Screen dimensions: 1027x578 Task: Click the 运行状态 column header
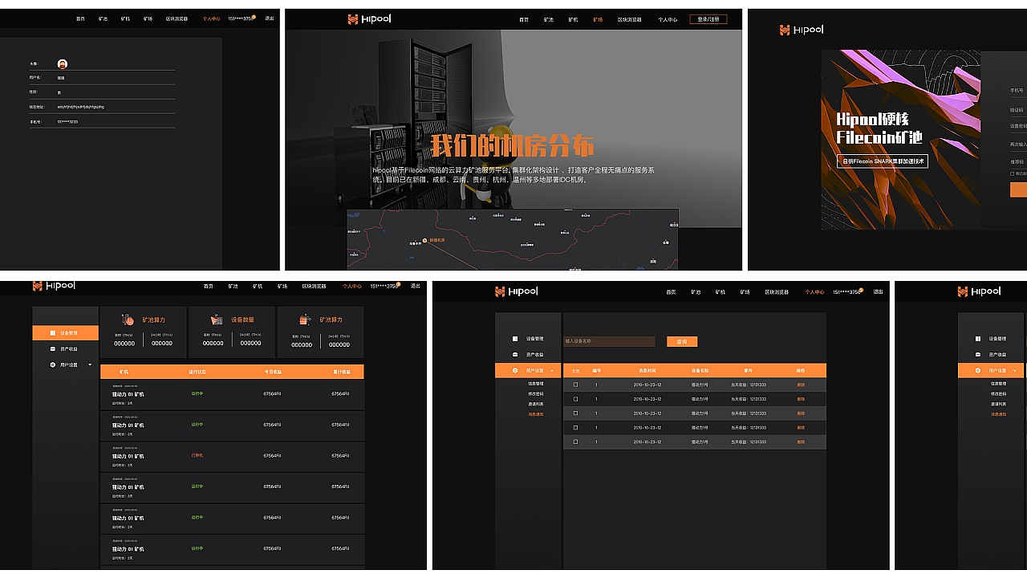[197, 372]
